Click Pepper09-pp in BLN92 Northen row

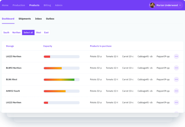click(163, 68)
